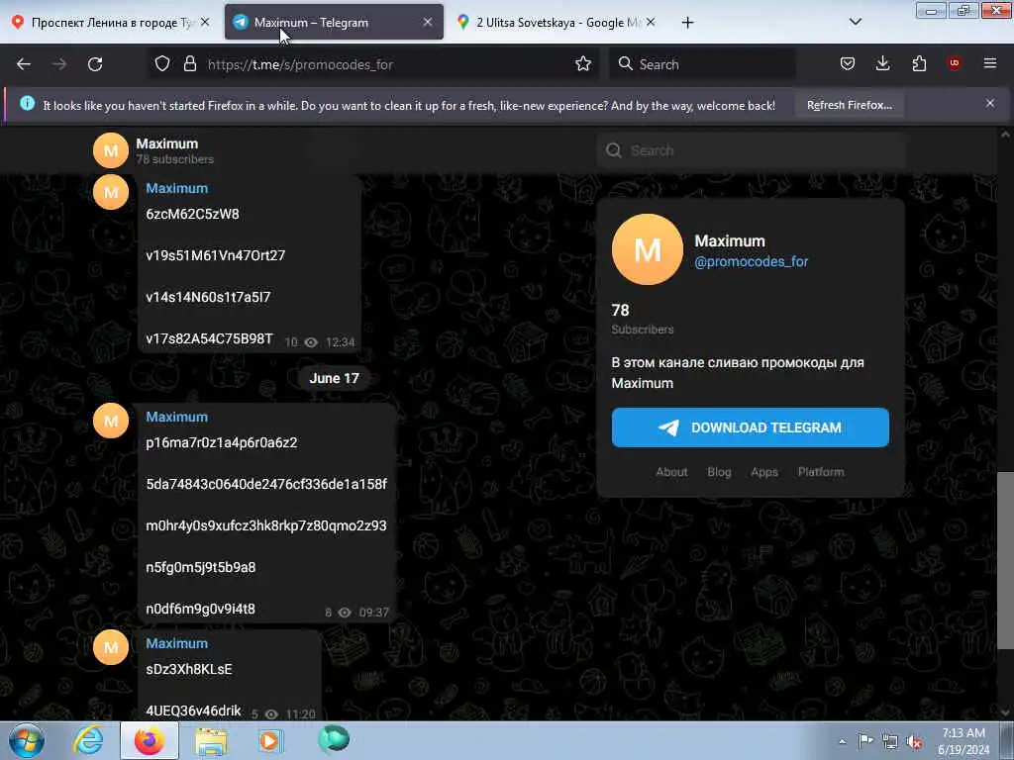Click the info icon in the notification bar
The image size is (1014, 760).
[27, 103]
